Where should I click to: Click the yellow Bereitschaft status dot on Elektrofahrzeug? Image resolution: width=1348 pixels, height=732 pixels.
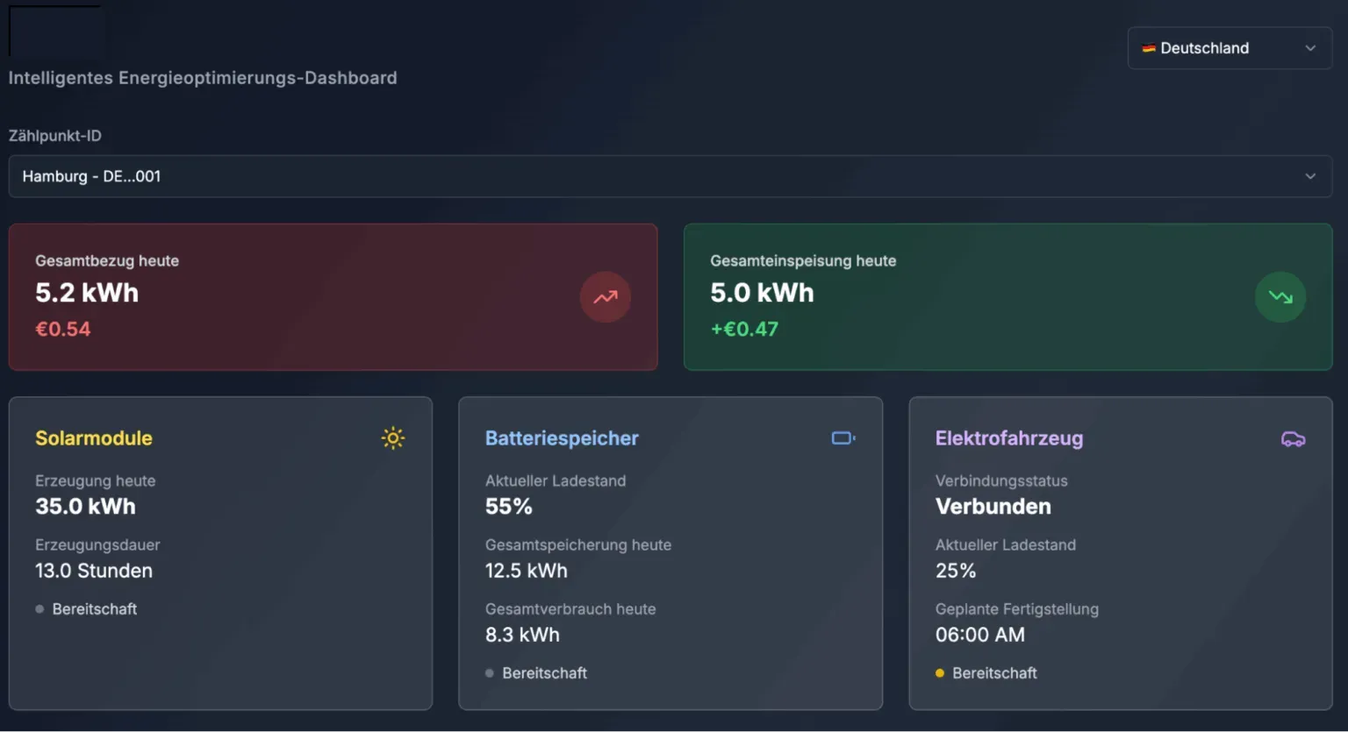939,673
